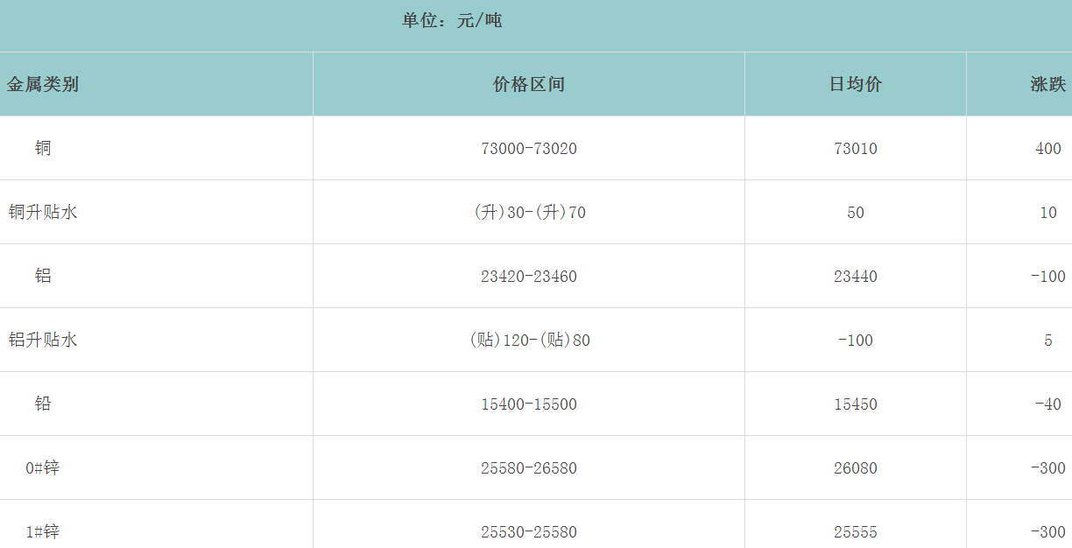Click aluminum daily average 23440
This screenshot has width=1072, height=548.
click(x=856, y=277)
